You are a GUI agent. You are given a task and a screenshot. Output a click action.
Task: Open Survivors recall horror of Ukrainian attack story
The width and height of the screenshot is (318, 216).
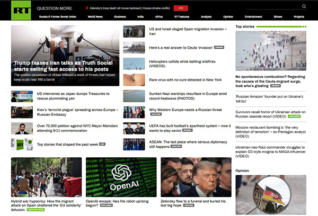pos(270,114)
